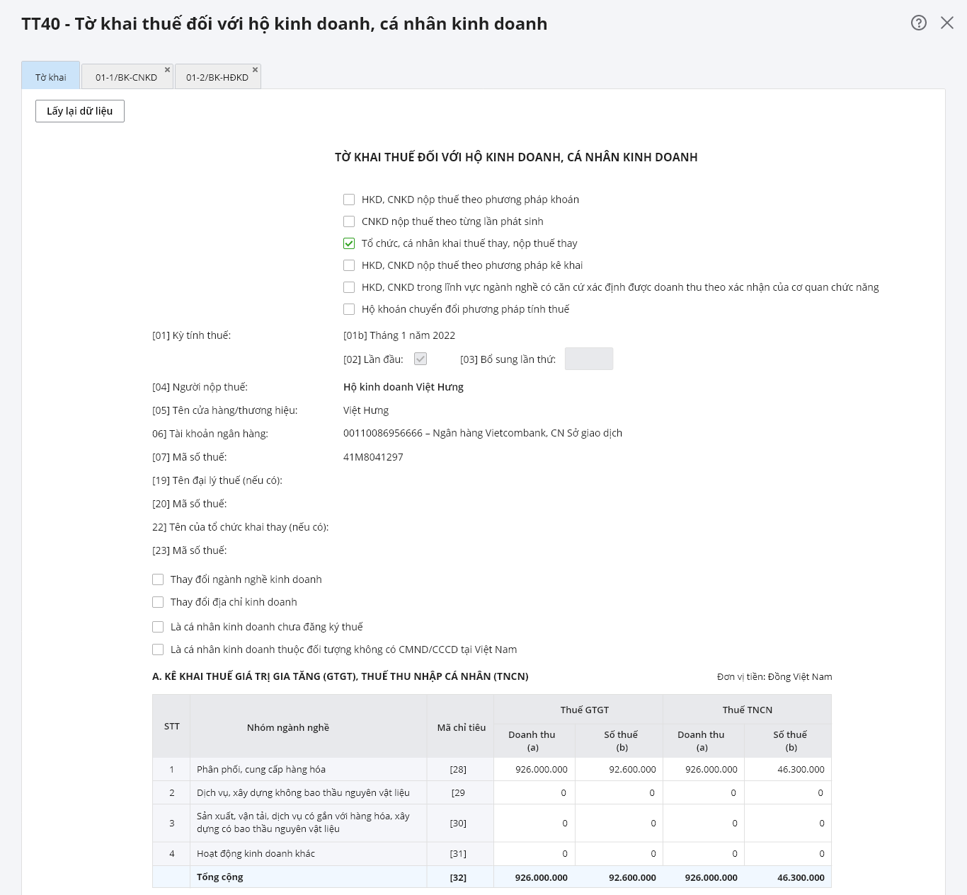Close the 01-2/BK-HĐKD tab with its x icon
Viewport: 967px width, 895px height.
click(x=255, y=69)
